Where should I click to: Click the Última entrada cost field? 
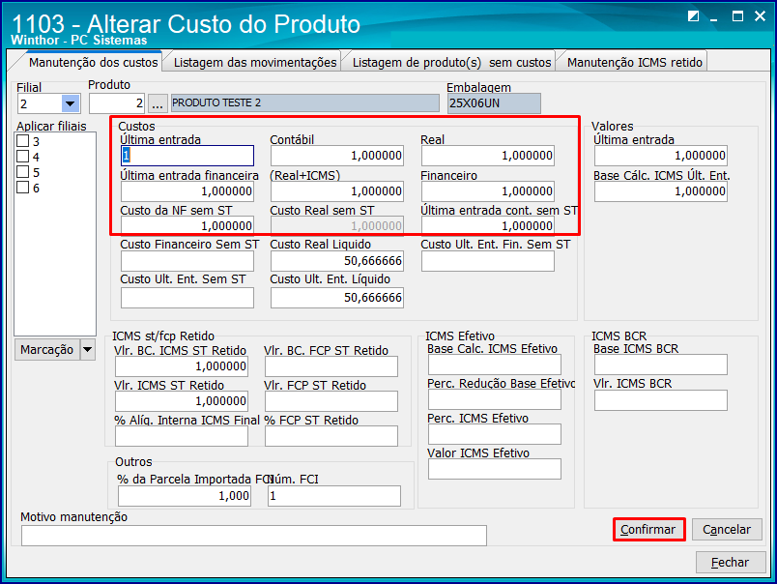point(187,156)
